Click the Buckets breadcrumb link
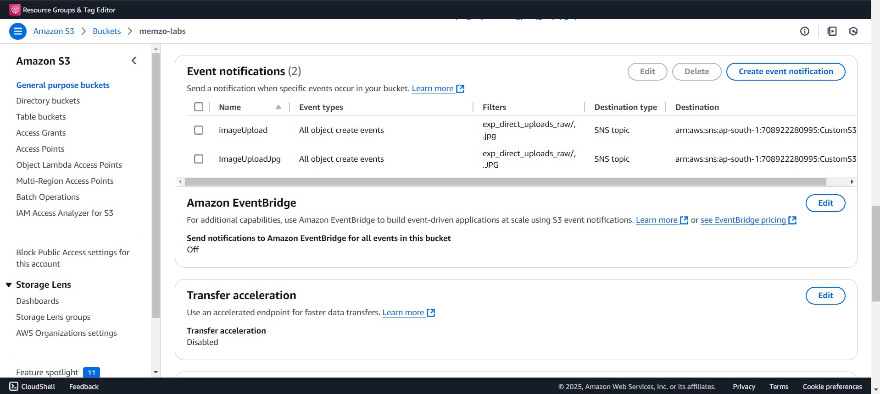Image resolution: width=880 pixels, height=394 pixels. pos(106,31)
